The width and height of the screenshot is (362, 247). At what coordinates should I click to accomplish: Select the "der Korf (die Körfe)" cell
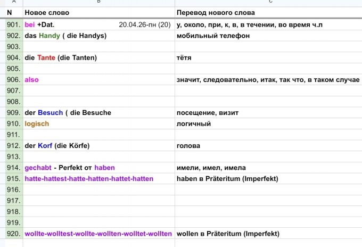(x=98, y=146)
